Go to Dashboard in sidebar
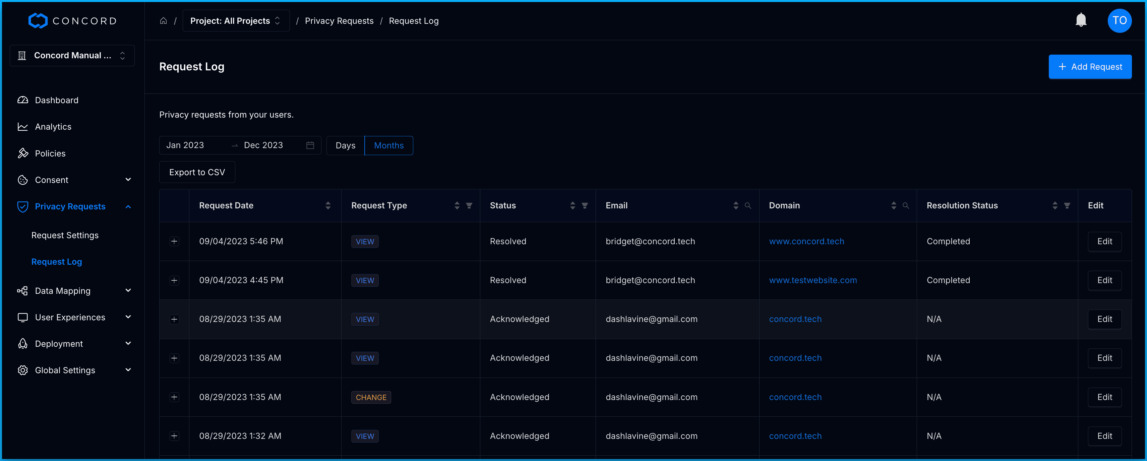The width and height of the screenshot is (1147, 461). pos(57,100)
